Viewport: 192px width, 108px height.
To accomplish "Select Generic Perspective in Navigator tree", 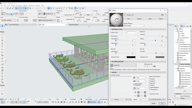I will pyautogui.click(x=185, y=64).
